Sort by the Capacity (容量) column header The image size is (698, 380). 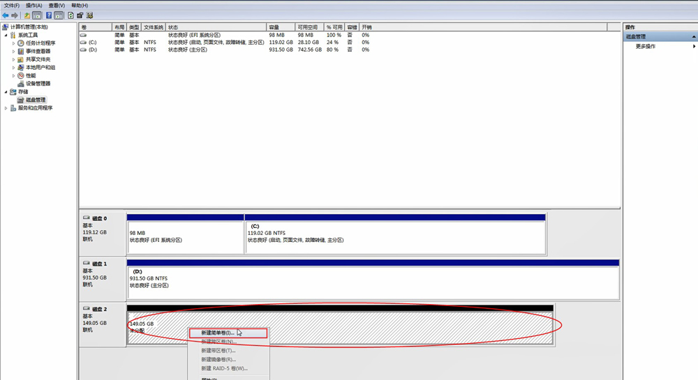pyautogui.click(x=274, y=27)
